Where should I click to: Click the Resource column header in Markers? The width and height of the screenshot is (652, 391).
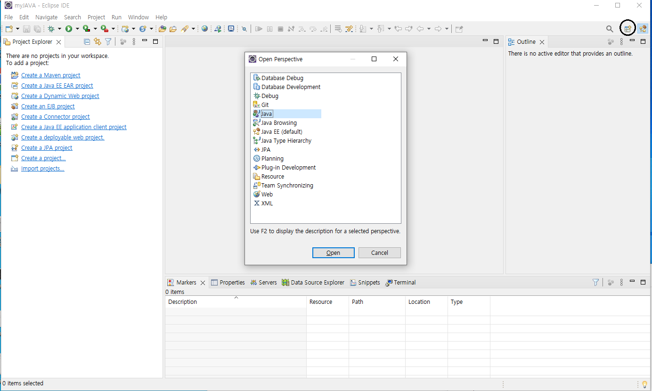coord(327,301)
